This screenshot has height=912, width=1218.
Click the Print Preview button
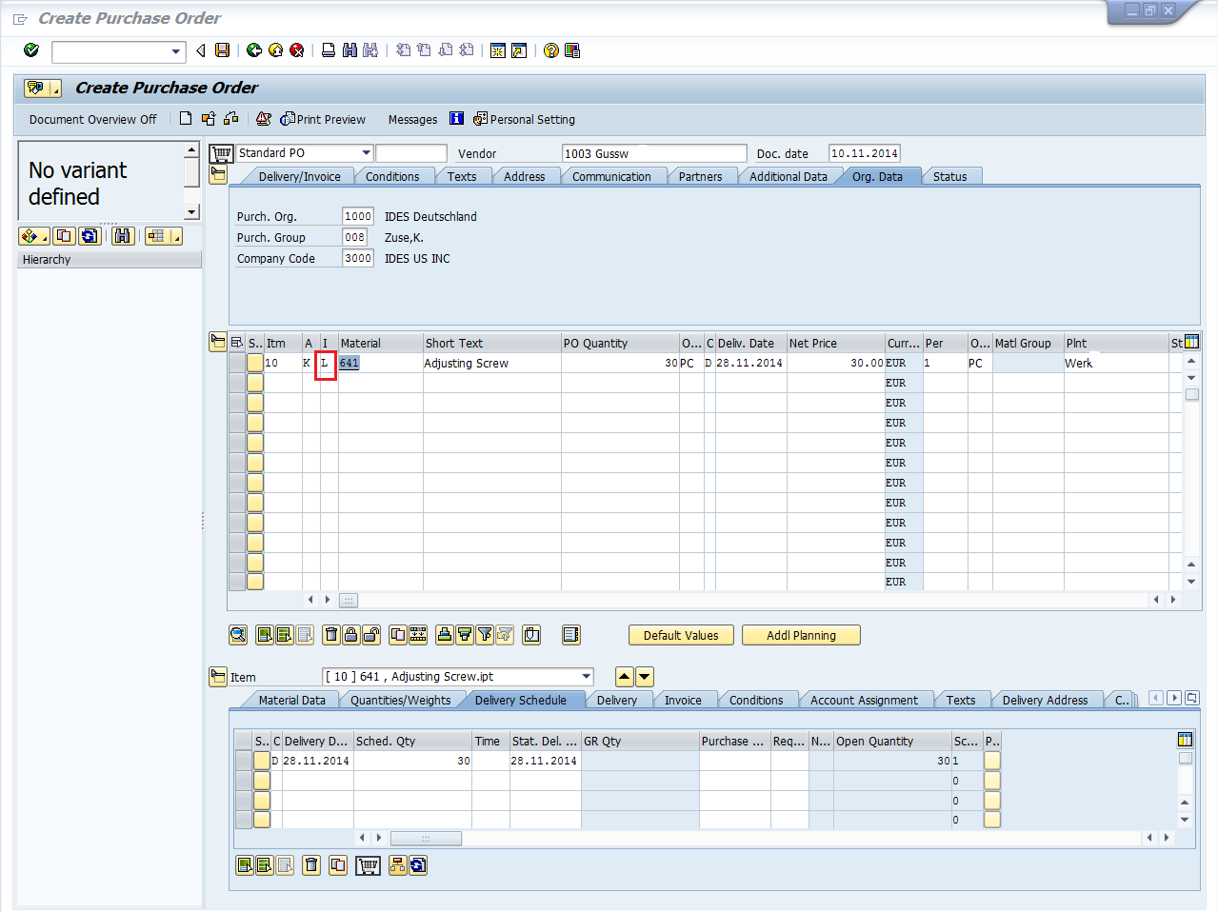(x=323, y=120)
